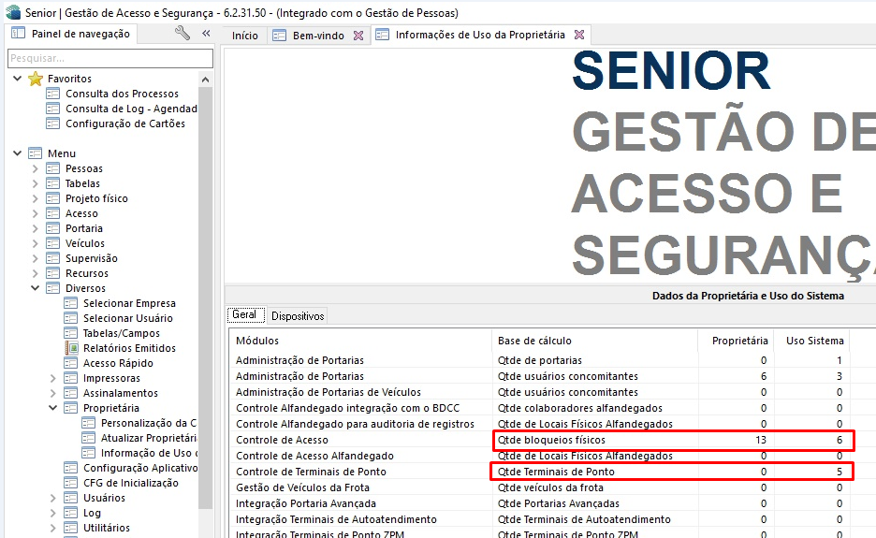
Task: Select Gestão de Veículos da Frota row
Action: click(x=540, y=487)
